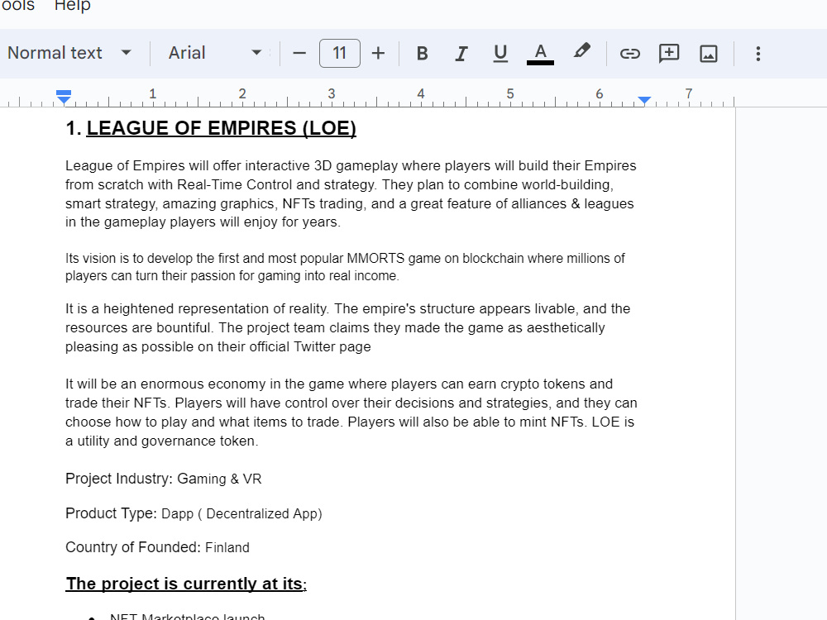
Task: Insert an image via the toolbar icon
Action: 709,53
